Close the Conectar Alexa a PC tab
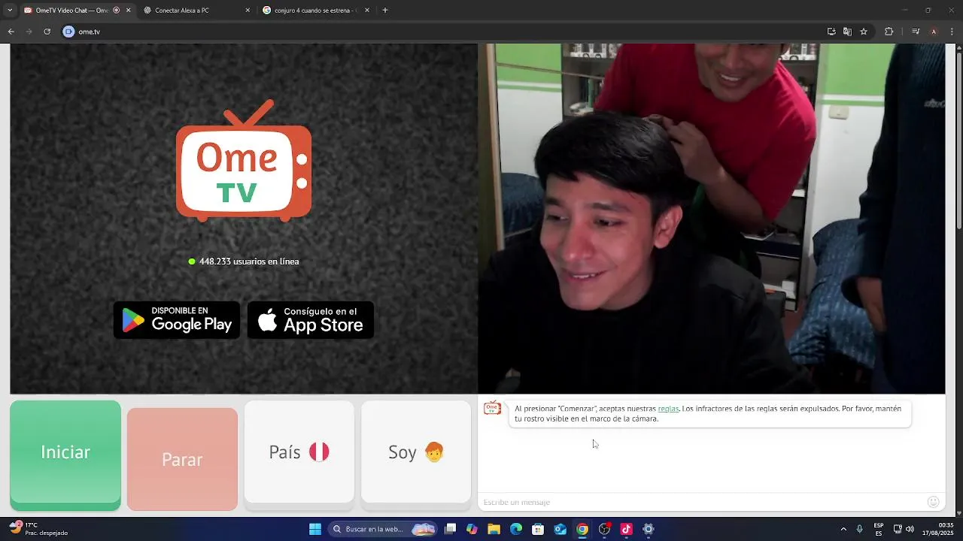 click(248, 11)
